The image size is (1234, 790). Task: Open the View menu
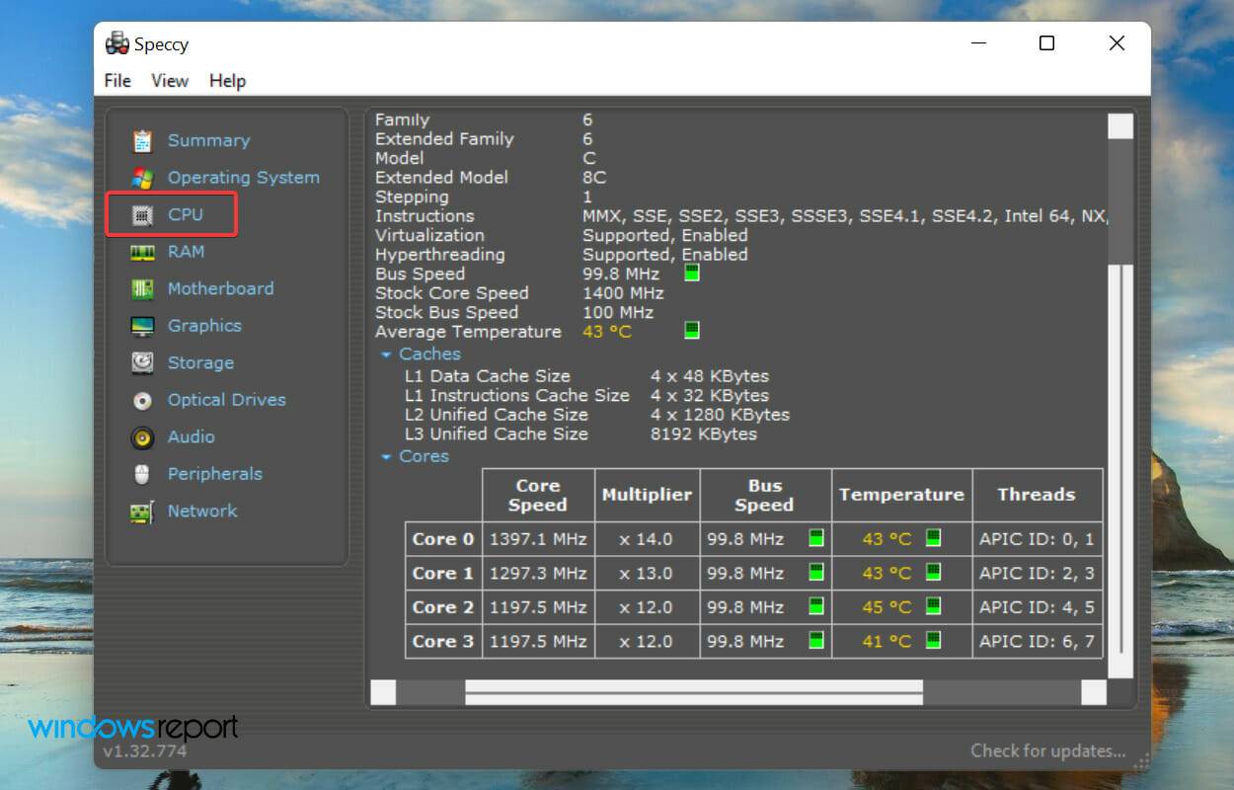coord(169,81)
